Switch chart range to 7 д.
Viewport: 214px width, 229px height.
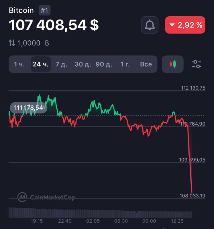[61, 64]
